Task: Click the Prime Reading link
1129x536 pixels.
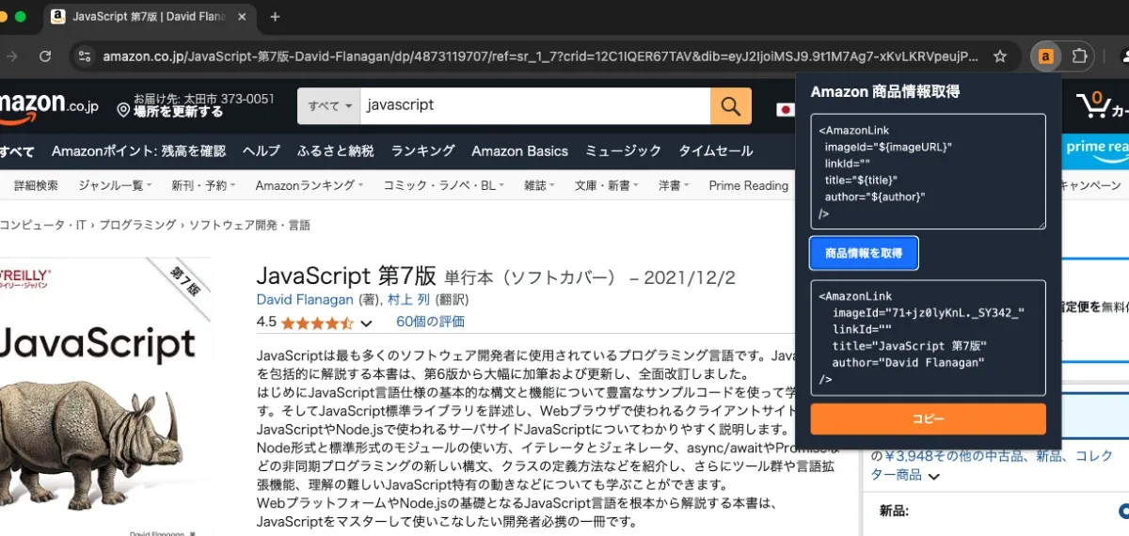Action: [x=748, y=185]
